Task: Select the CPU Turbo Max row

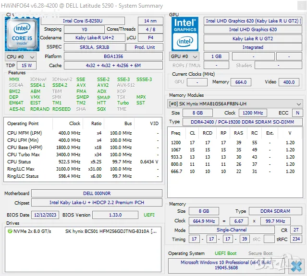Action: click(82, 154)
